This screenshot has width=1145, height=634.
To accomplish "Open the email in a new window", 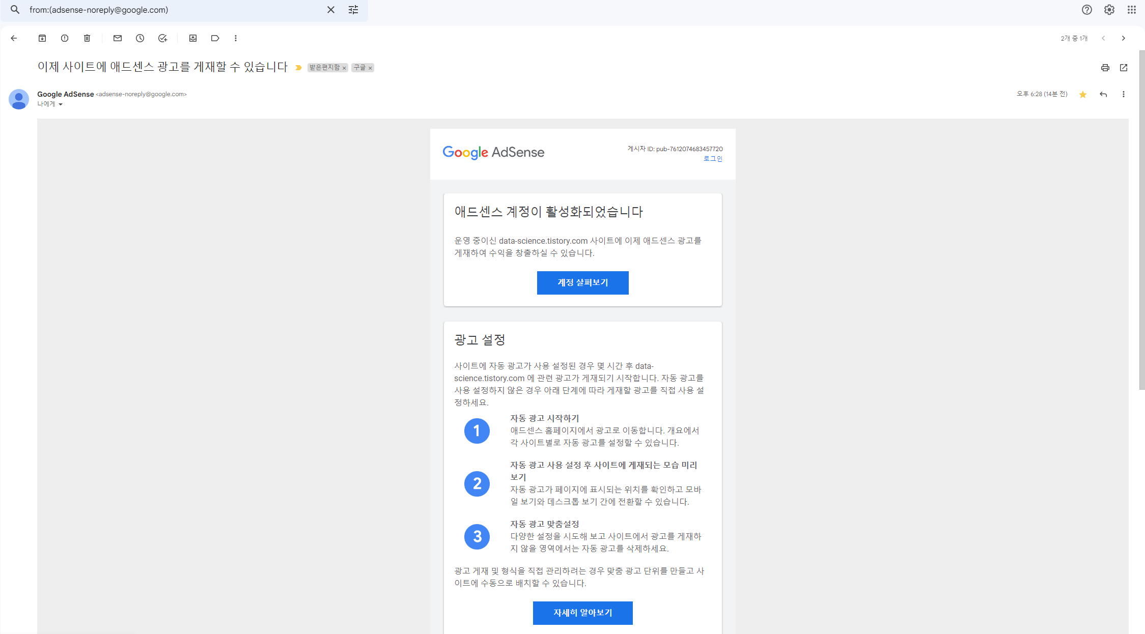I will tap(1124, 68).
